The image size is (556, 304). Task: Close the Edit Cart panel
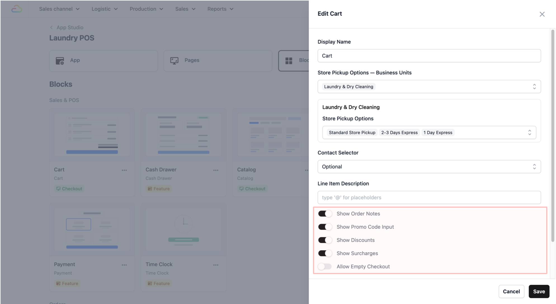pos(542,14)
